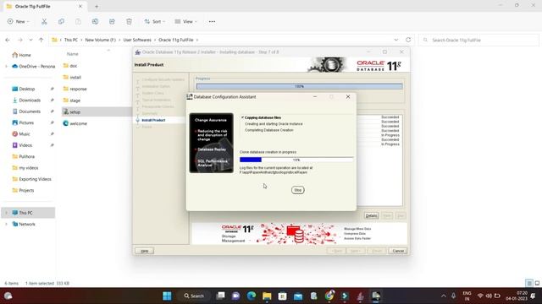This screenshot has height=304, width=542.
Task: Click the clone database progress bar
Action: point(296,160)
